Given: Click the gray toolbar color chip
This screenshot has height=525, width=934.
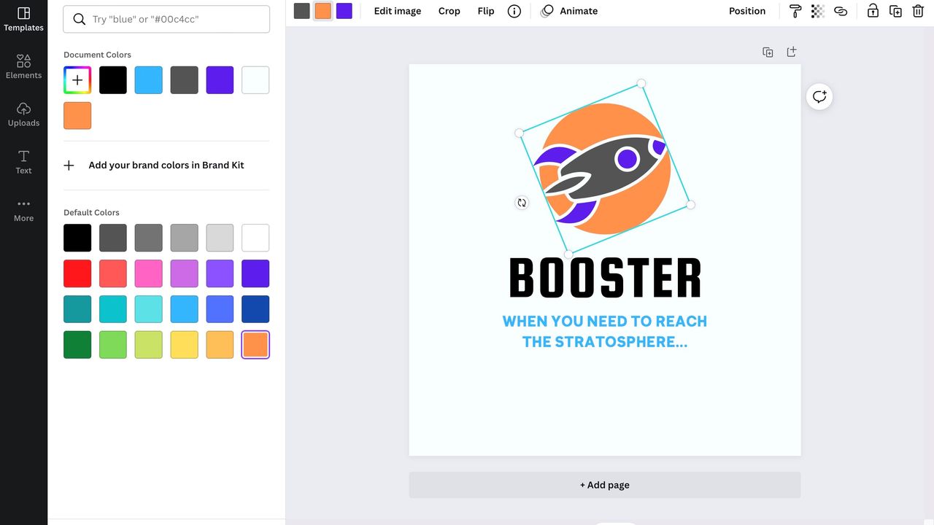Looking at the screenshot, I should pos(302,11).
